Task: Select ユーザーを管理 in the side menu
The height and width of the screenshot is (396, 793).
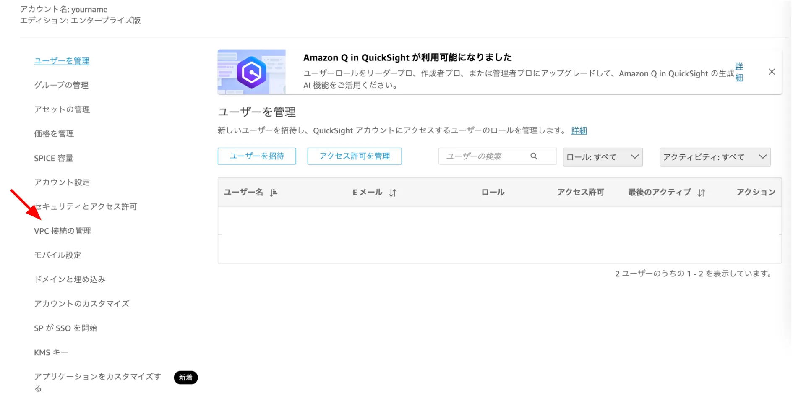Action: coord(62,61)
